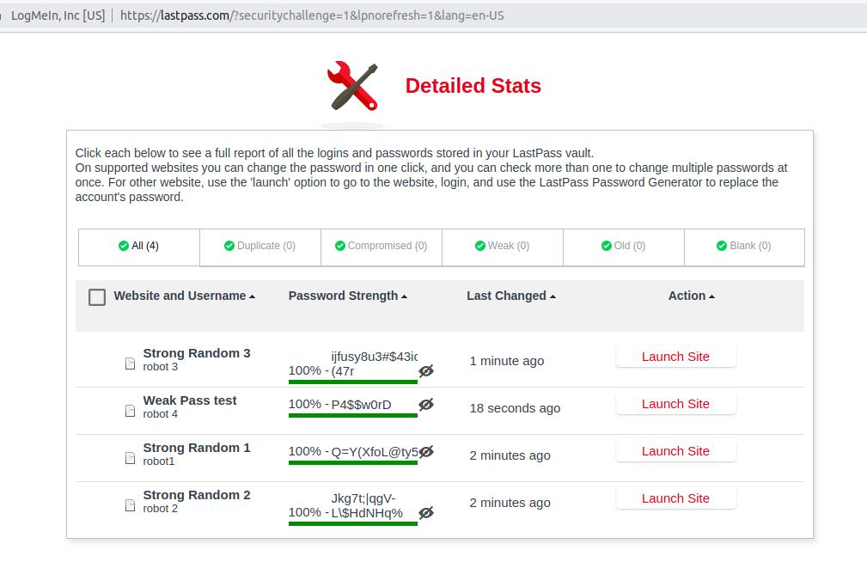Sort entries by Last Changed
This screenshot has height=562, width=867.
[x=506, y=296]
